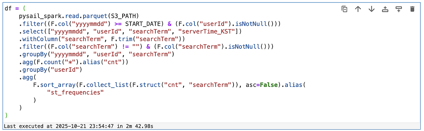
Task: Move the cell up with the arrow icon
Action: pos(358,9)
